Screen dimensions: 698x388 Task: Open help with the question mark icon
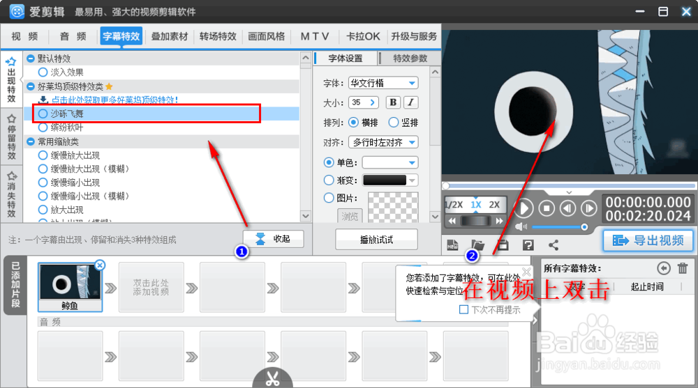click(x=528, y=245)
